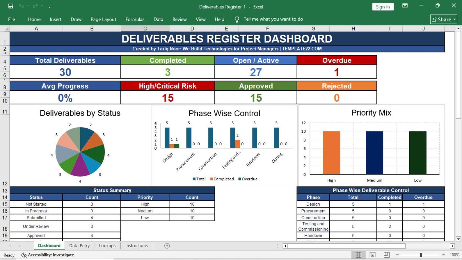This screenshot has height=260, width=462.
Task: Switch to Page Break Preview icon
Action: [386, 255]
